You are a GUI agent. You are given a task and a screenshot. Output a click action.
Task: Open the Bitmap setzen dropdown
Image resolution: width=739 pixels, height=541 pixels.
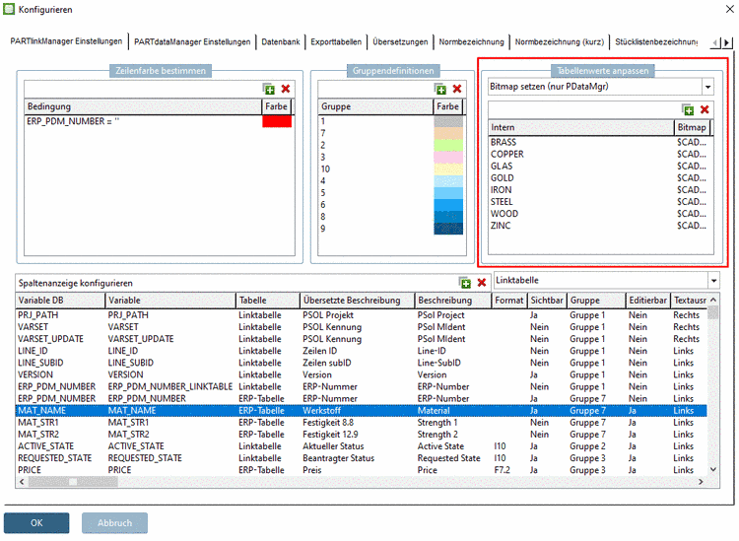pos(706,87)
